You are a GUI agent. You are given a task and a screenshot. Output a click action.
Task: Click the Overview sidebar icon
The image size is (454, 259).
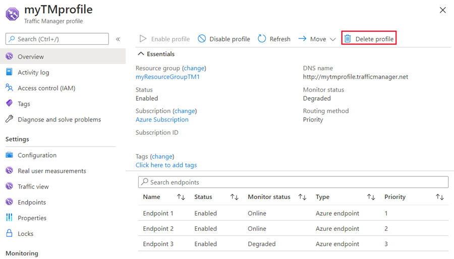pyautogui.click(x=9, y=56)
